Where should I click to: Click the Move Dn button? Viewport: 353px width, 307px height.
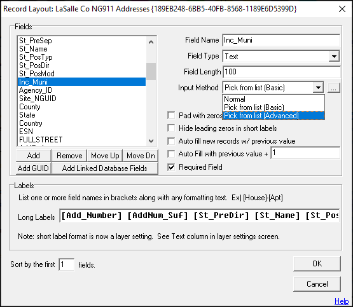tap(141, 156)
